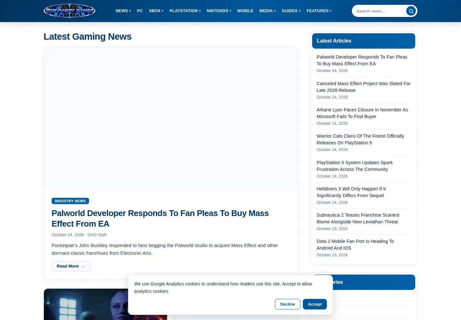Open PlayStation 5 System Updates article
Screen dimensions: 461x320
(x=354, y=166)
